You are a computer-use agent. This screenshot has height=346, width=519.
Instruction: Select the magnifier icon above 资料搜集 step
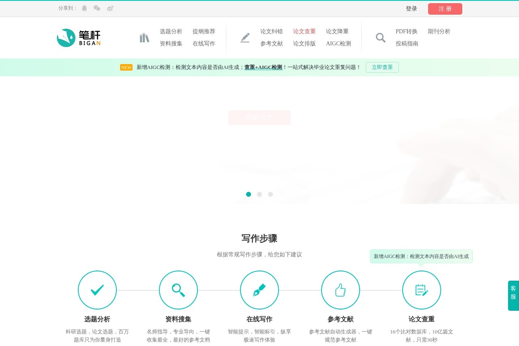point(178,290)
